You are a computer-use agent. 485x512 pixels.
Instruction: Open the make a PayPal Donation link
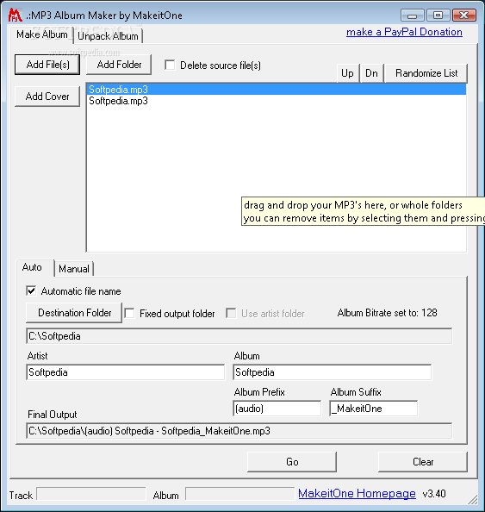coord(404,32)
